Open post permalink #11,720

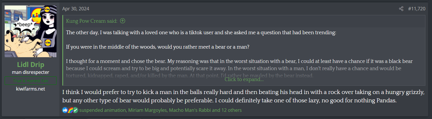(x=417, y=9)
